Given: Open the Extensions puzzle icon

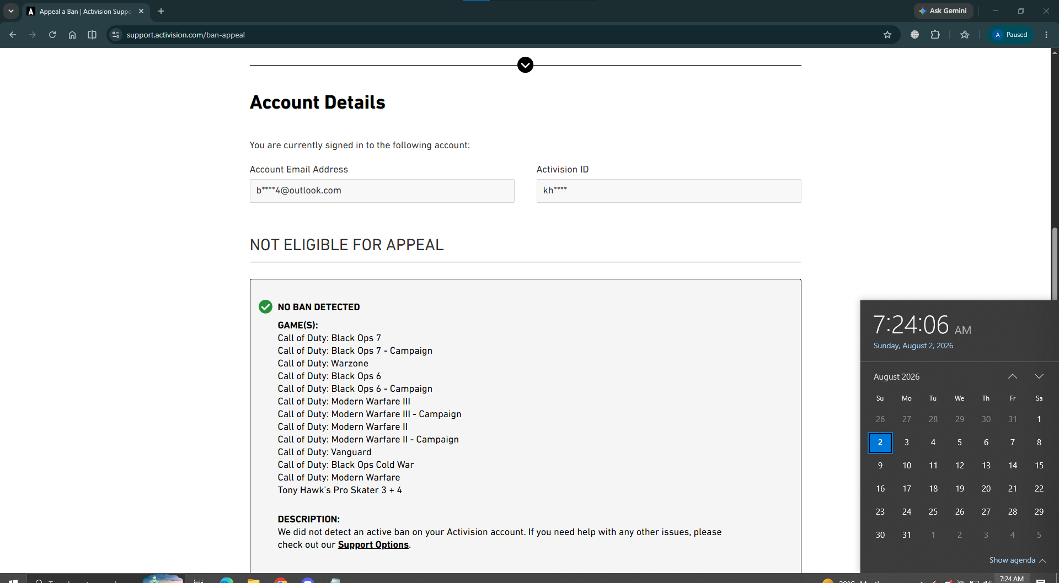Looking at the screenshot, I should click(935, 35).
